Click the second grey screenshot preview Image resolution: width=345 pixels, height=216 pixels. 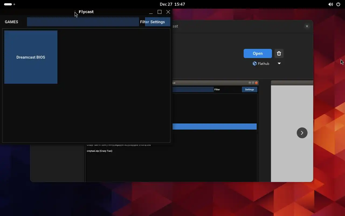292,131
